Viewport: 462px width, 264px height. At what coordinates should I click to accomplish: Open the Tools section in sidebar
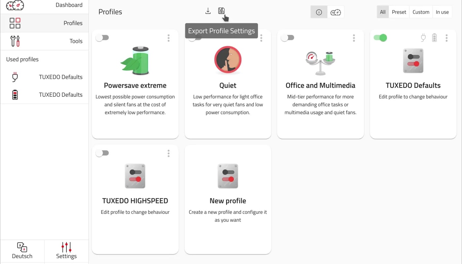coord(45,41)
